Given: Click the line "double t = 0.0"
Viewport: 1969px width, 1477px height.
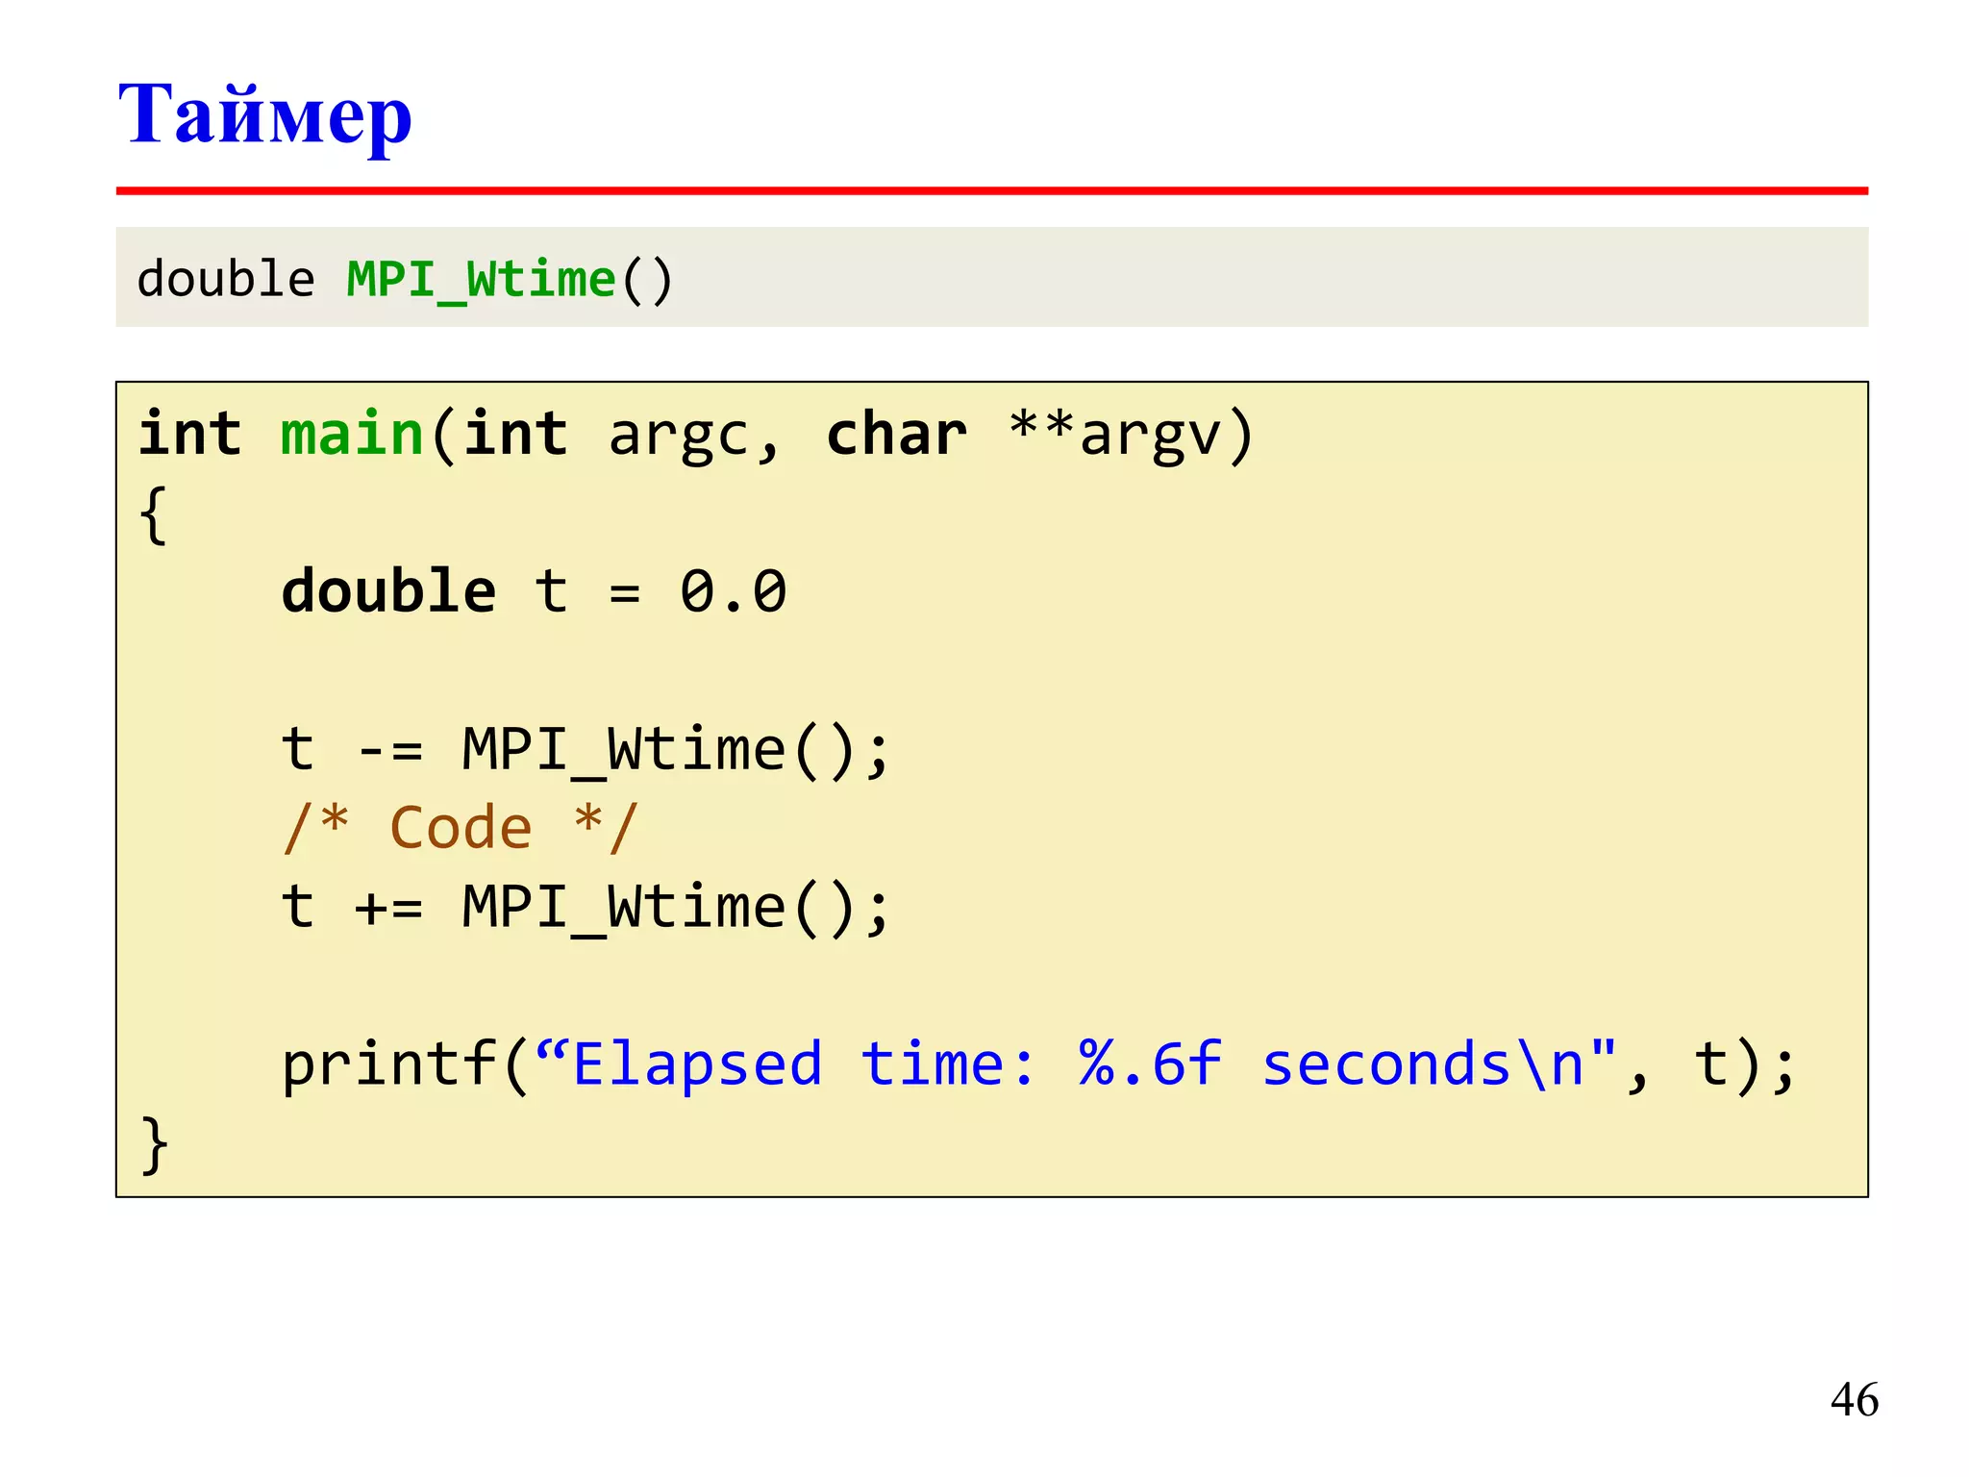Looking at the screenshot, I should click(534, 590).
